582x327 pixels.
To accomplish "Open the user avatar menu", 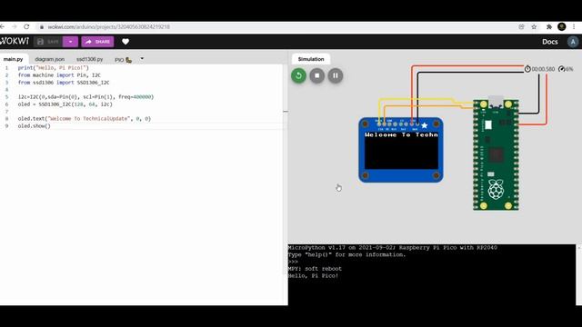I will click(x=573, y=42).
